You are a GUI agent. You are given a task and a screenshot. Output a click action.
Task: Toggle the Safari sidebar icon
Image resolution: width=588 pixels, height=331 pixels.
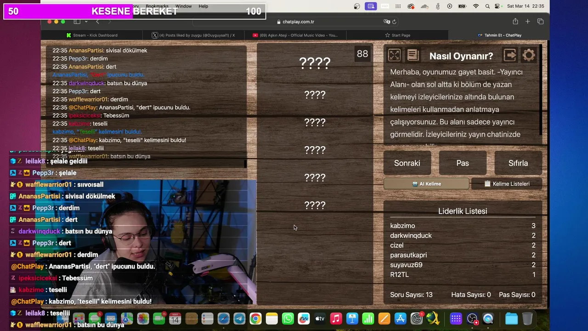[x=77, y=22]
